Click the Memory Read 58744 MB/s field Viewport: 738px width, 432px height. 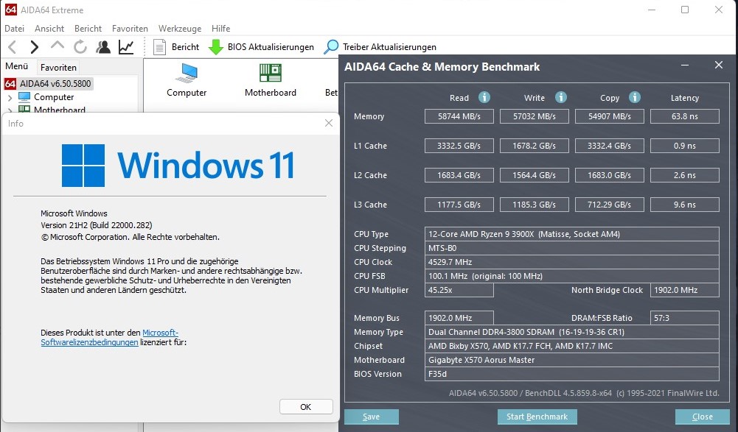pos(459,116)
